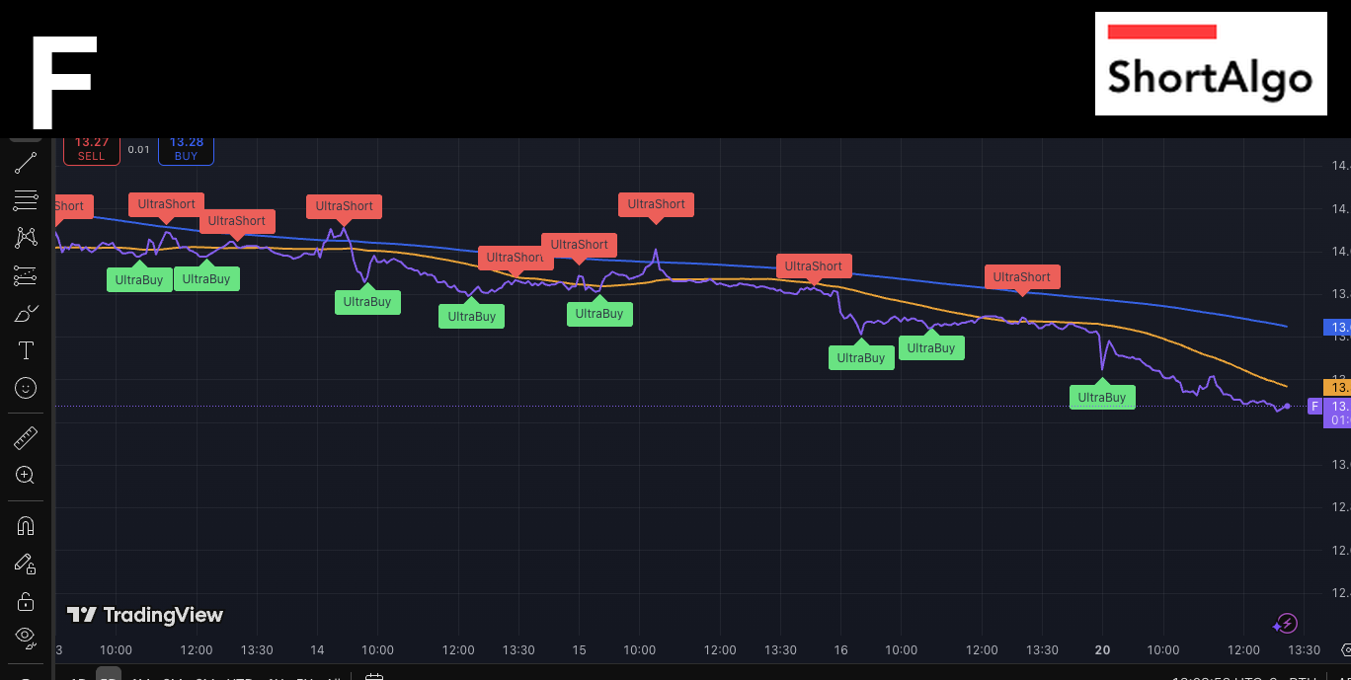The image size is (1351, 680).
Task: Open the purple lightning quick-action icon
Action: pos(1285,623)
